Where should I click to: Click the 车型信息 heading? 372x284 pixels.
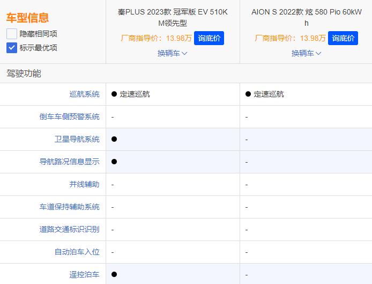pos(27,18)
